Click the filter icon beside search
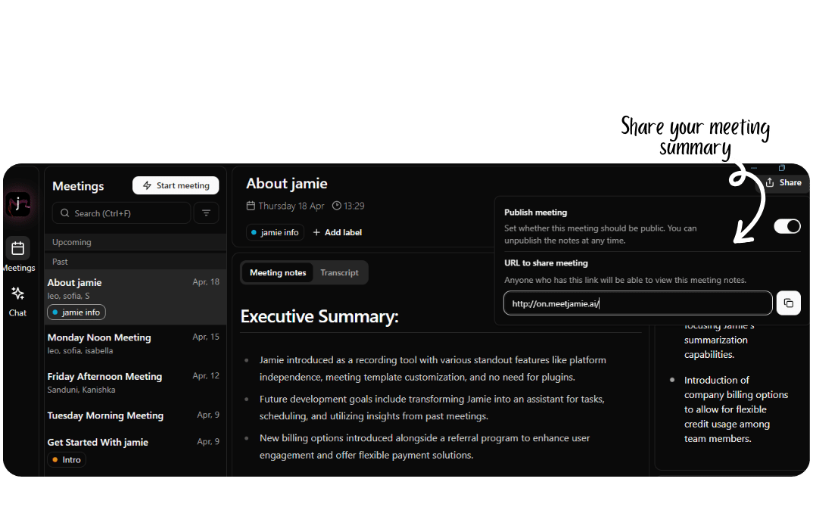The image size is (813, 516). 206,213
